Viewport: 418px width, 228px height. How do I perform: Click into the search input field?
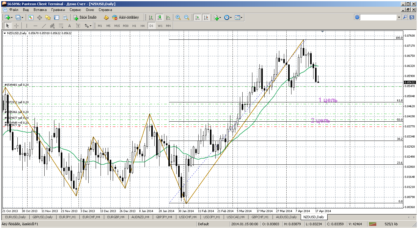coord(379,17)
